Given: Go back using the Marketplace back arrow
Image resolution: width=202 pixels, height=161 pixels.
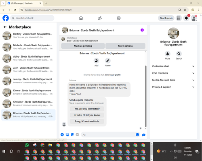Looking at the screenshot, I should point(5,27).
